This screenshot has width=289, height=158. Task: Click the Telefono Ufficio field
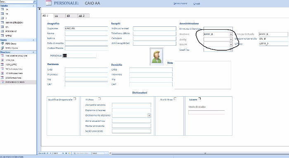pyautogui.click(x=154, y=33)
